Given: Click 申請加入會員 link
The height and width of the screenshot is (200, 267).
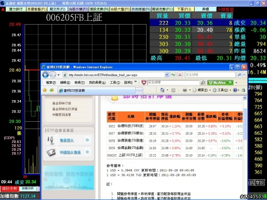Looking at the screenshot, I should pyautogui.click(x=70, y=152).
